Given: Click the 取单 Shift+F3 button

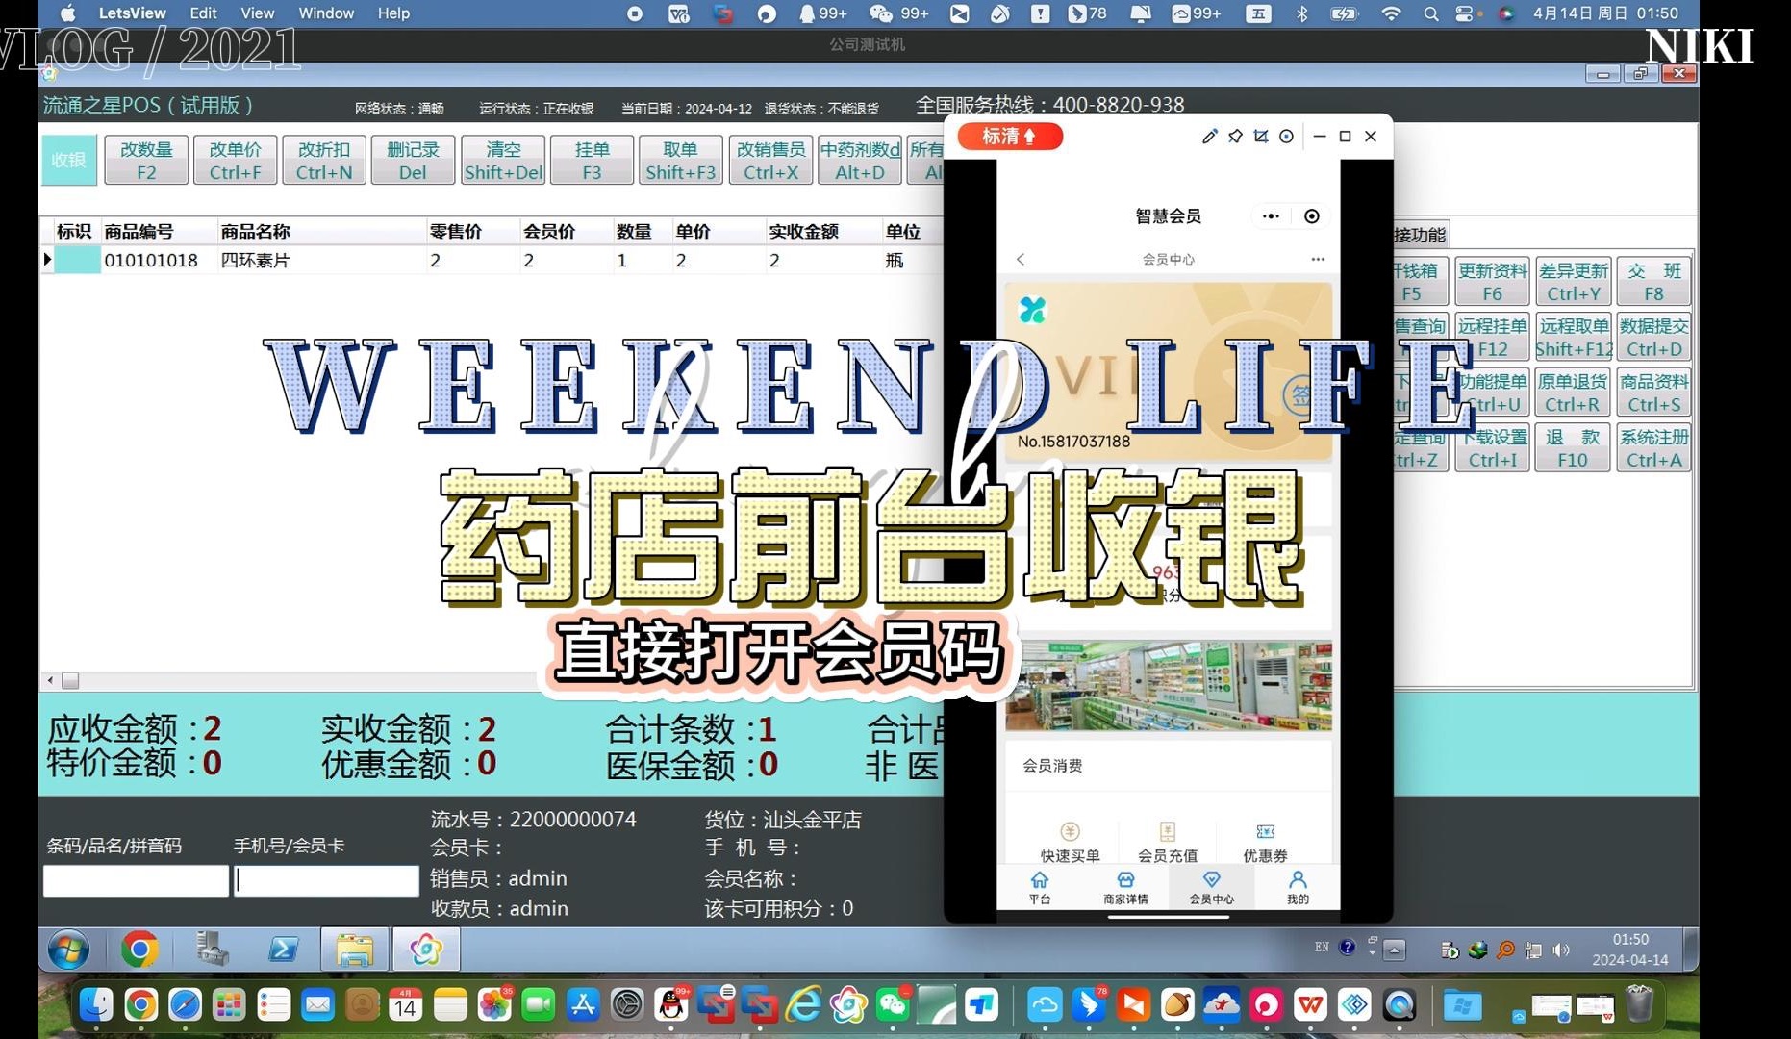Looking at the screenshot, I should click(680, 160).
